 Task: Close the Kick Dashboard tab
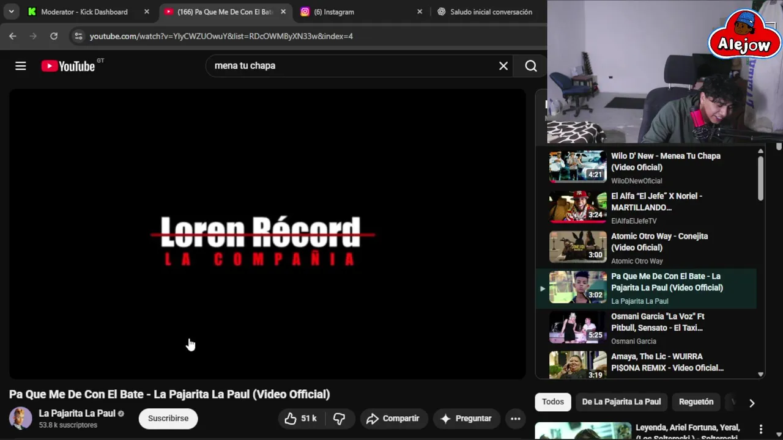pos(147,12)
